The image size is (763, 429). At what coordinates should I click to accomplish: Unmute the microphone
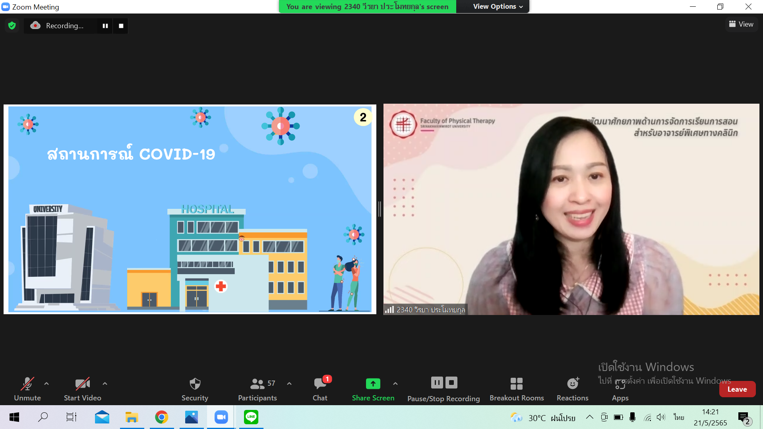click(27, 389)
